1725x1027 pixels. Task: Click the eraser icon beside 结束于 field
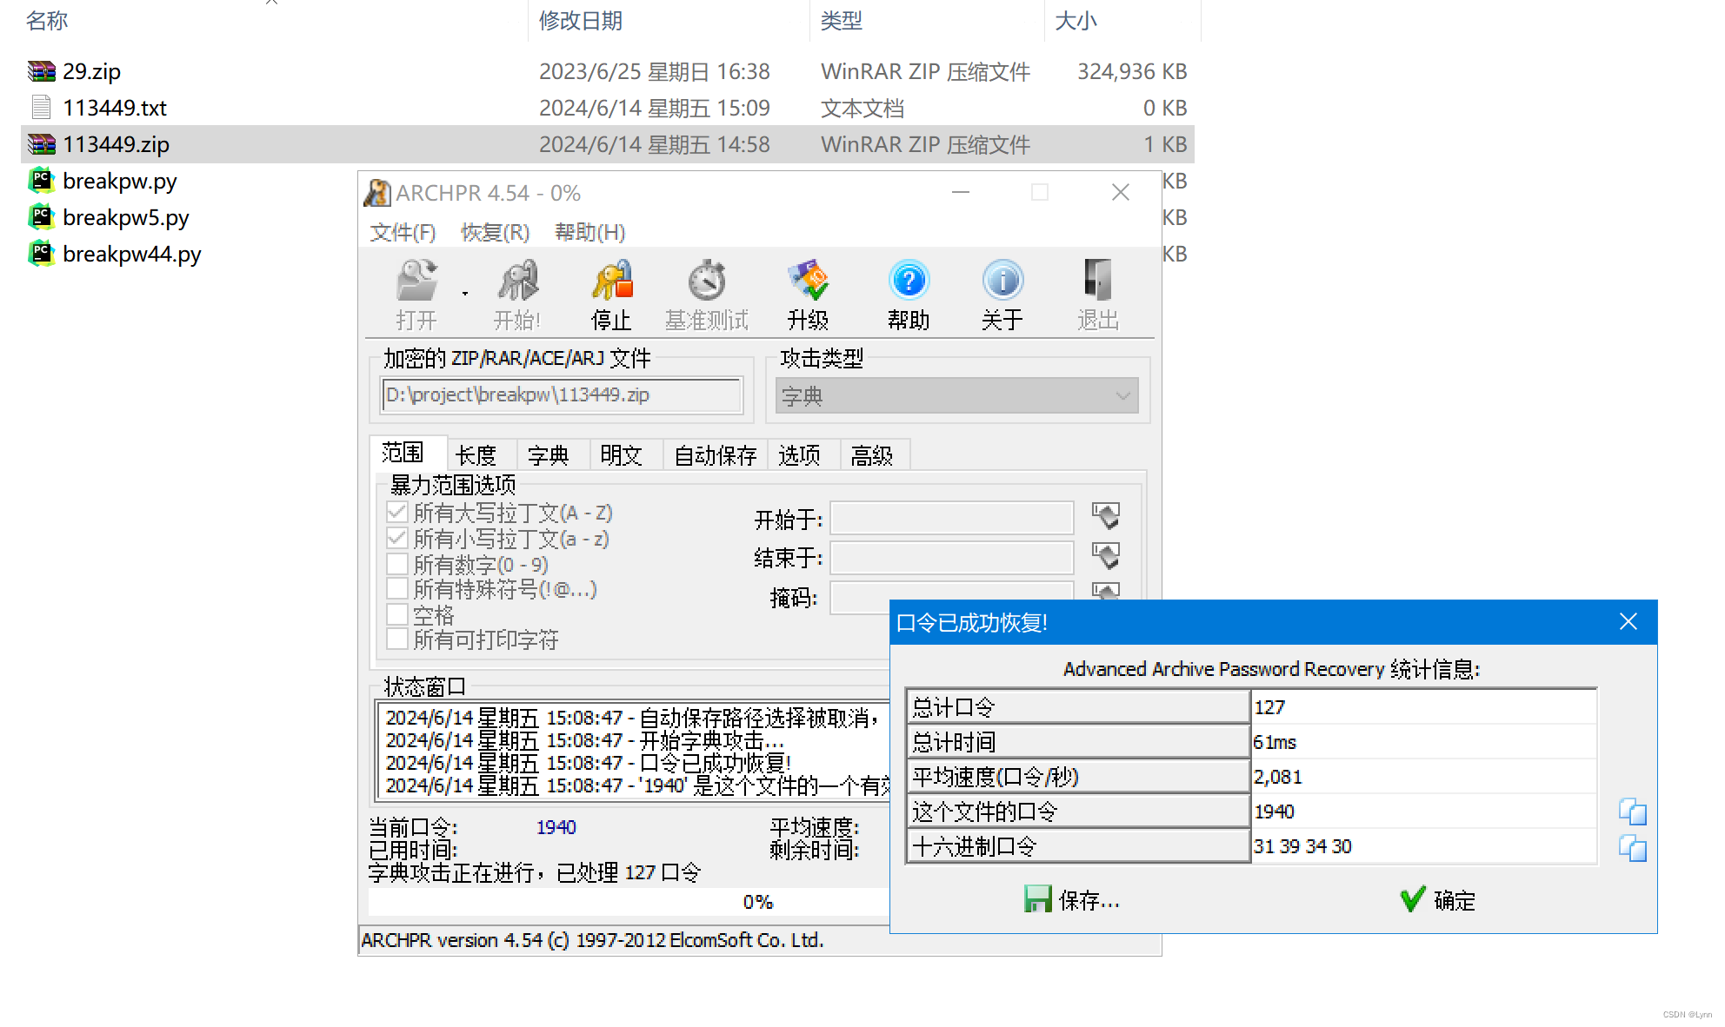[x=1106, y=556]
